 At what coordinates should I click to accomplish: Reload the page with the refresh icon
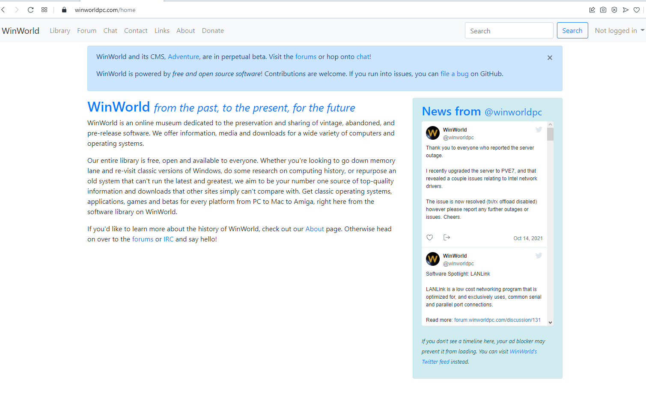(x=30, y=9)
